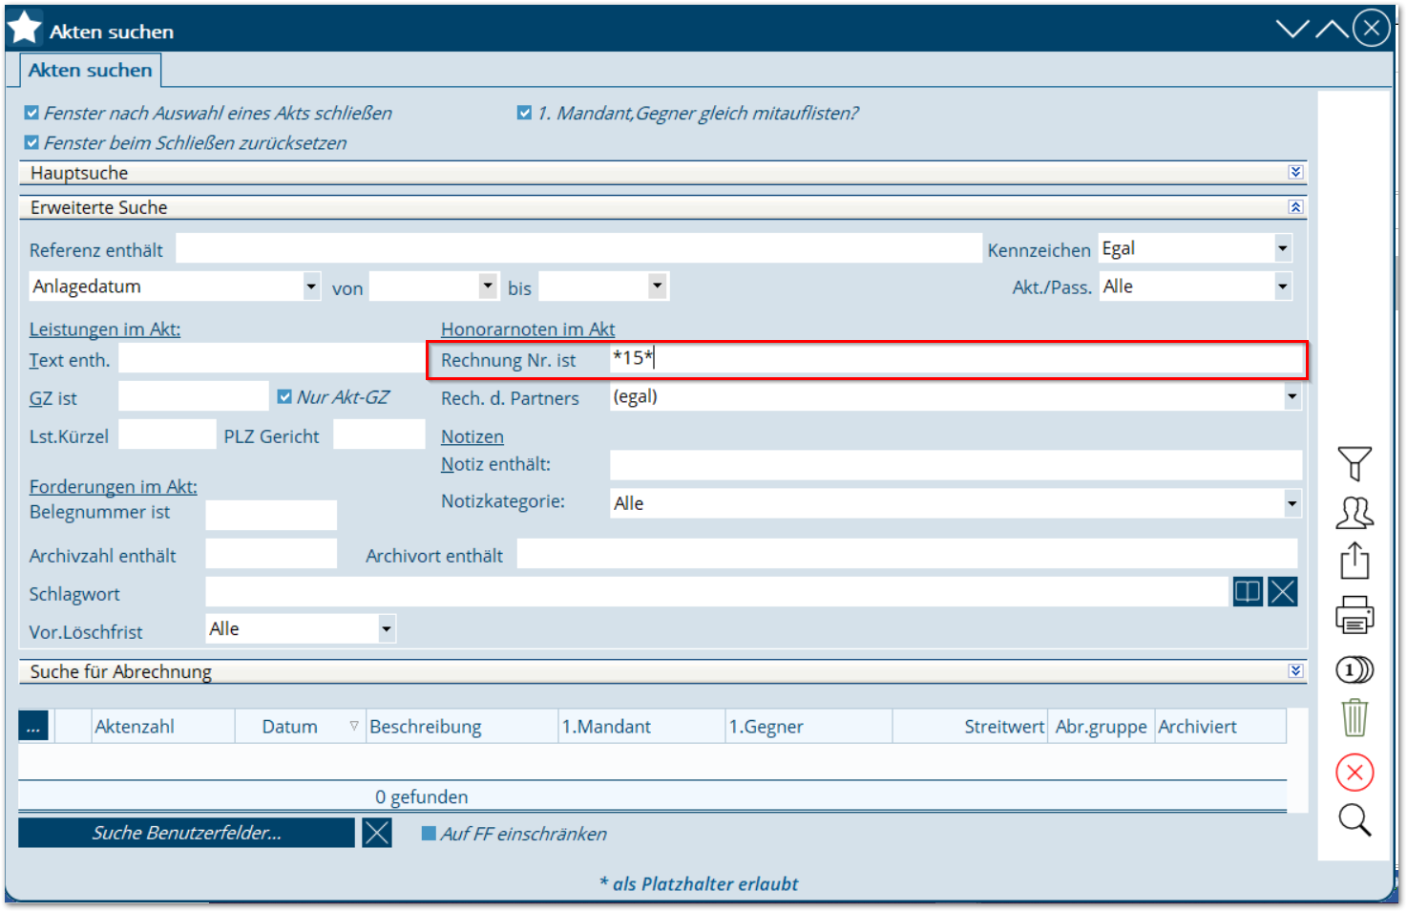Click the GZ ist input field

pos(194,396)
